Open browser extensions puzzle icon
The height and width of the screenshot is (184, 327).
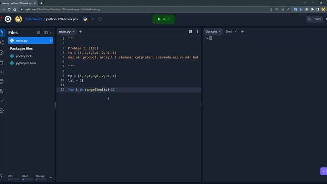click(x=312, y=9)
